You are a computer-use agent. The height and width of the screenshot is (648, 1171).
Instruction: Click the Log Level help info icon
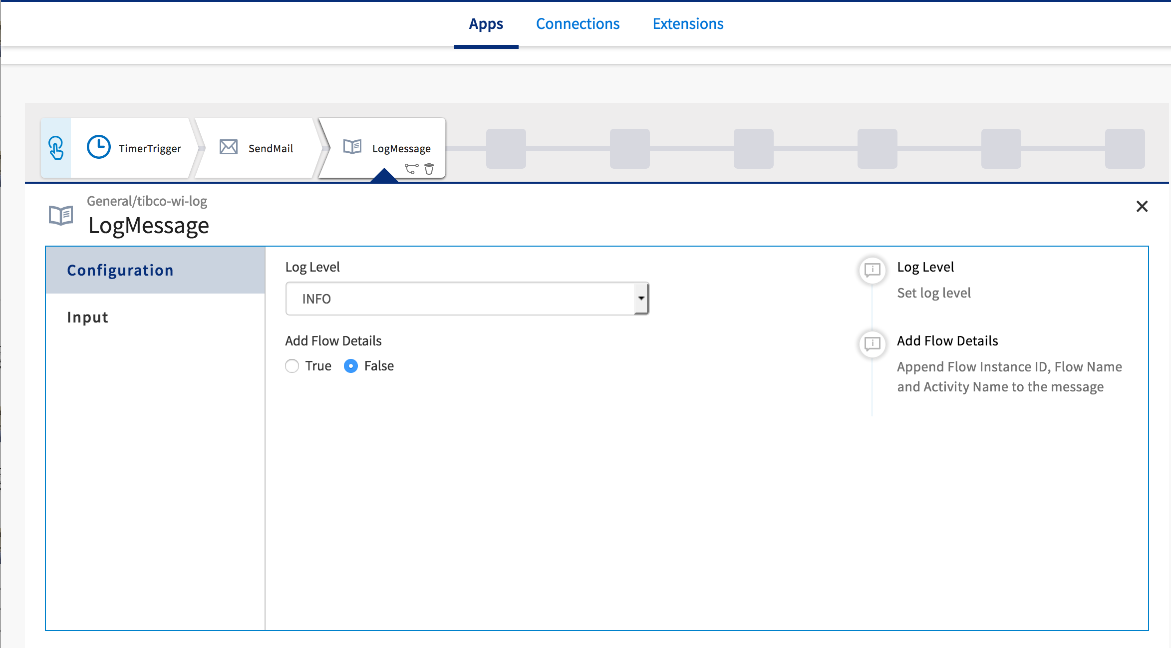872,270
